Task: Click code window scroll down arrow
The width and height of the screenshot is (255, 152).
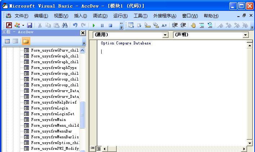Action: click(x=250, y=143)
